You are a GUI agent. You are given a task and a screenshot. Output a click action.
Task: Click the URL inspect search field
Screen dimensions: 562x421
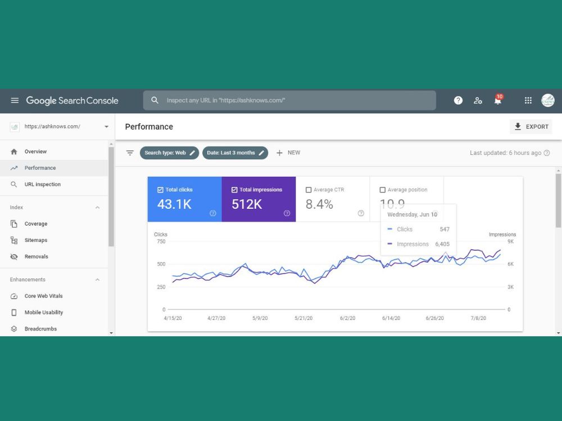pyautogui.click(x=289, y=100)
